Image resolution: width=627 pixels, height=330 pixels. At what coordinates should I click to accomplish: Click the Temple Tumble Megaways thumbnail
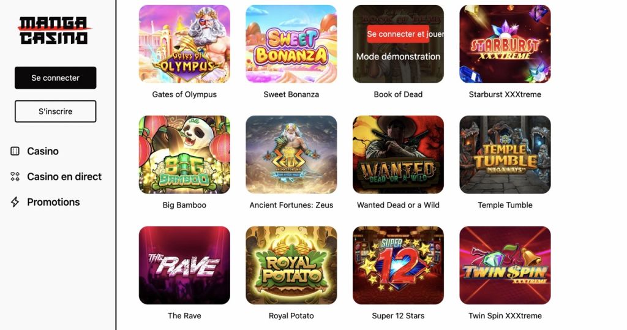pos(505,155)
